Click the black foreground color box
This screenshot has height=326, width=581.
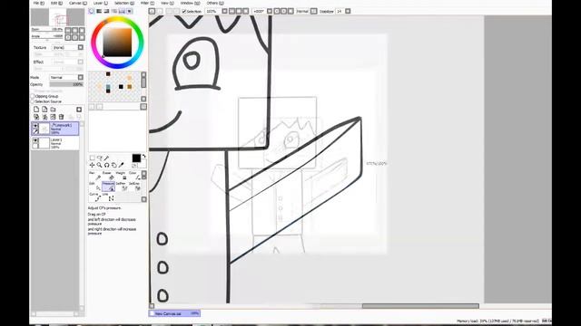coord(136,158)
